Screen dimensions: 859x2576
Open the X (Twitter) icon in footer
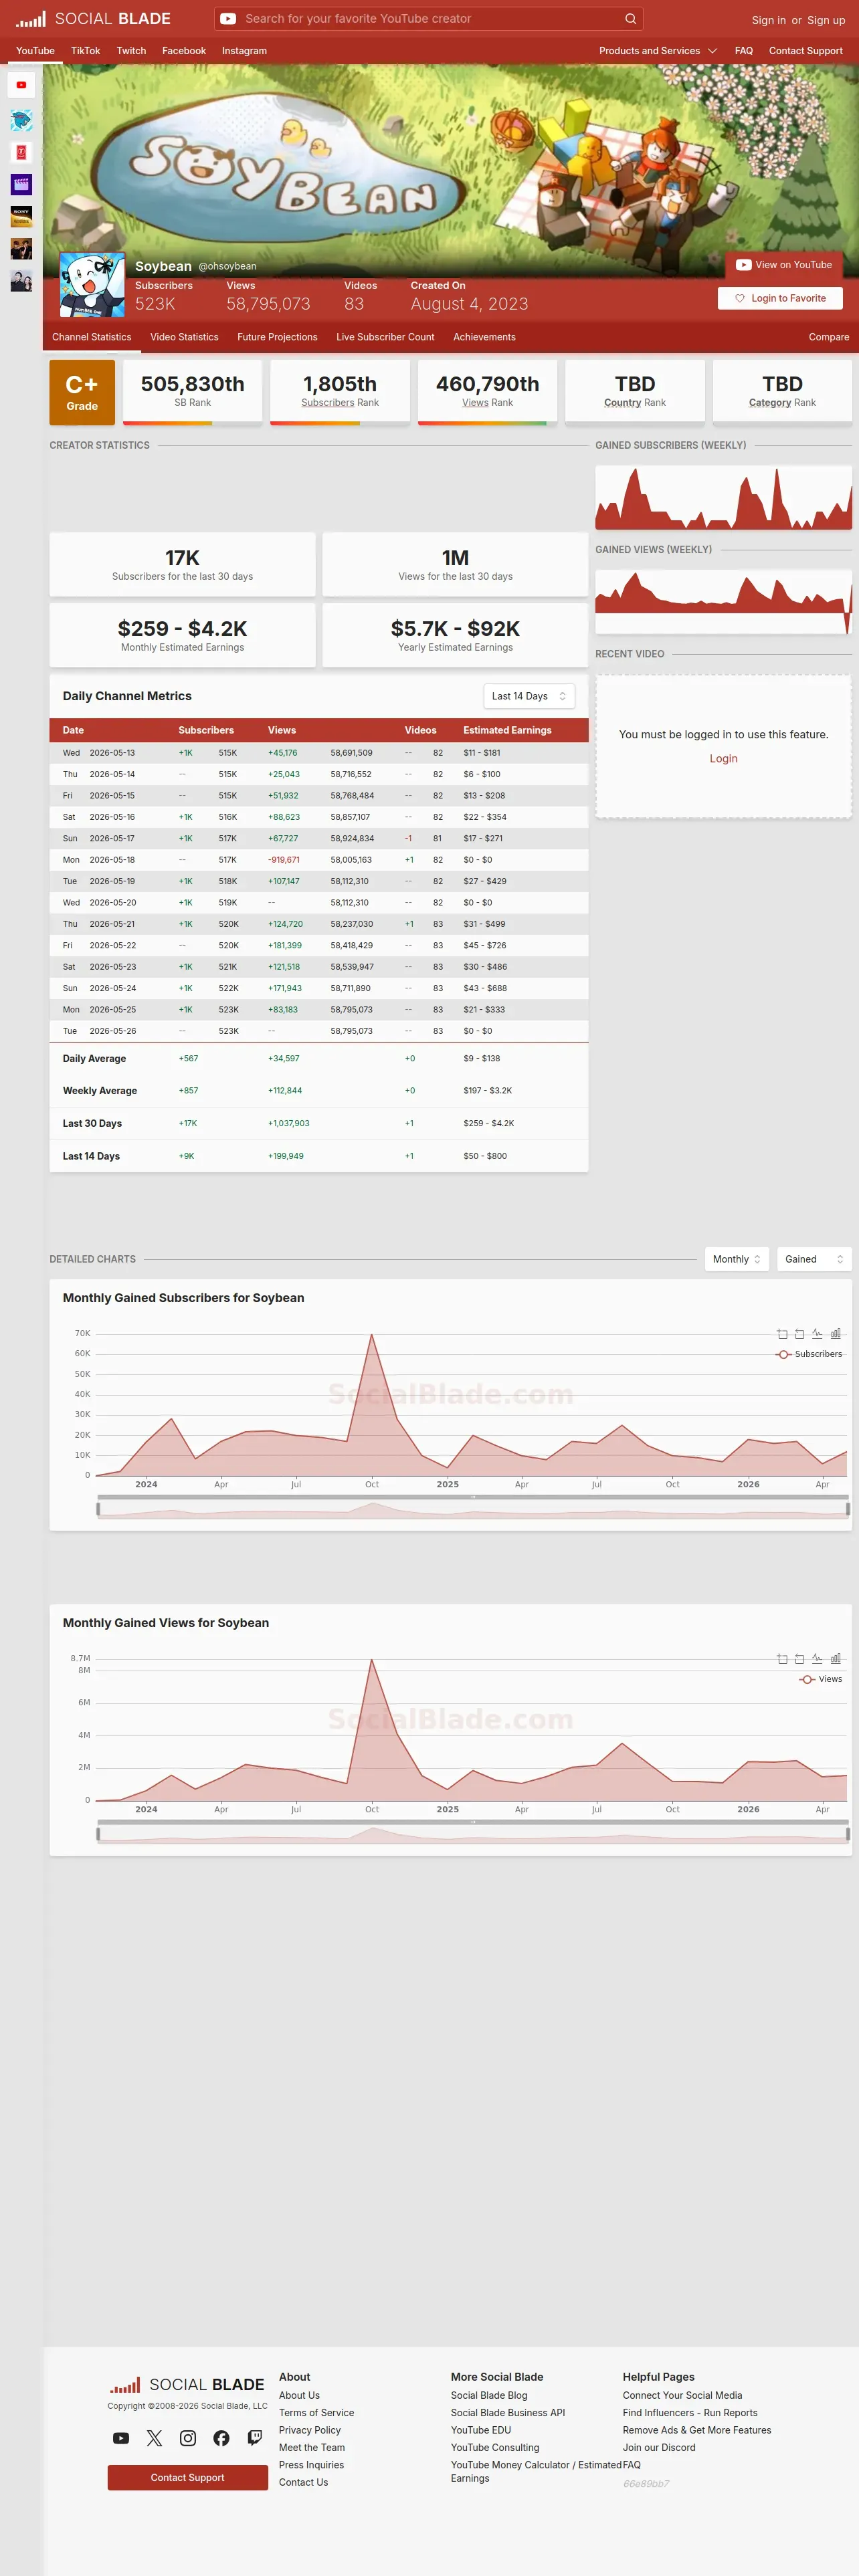coord(154,2438)
